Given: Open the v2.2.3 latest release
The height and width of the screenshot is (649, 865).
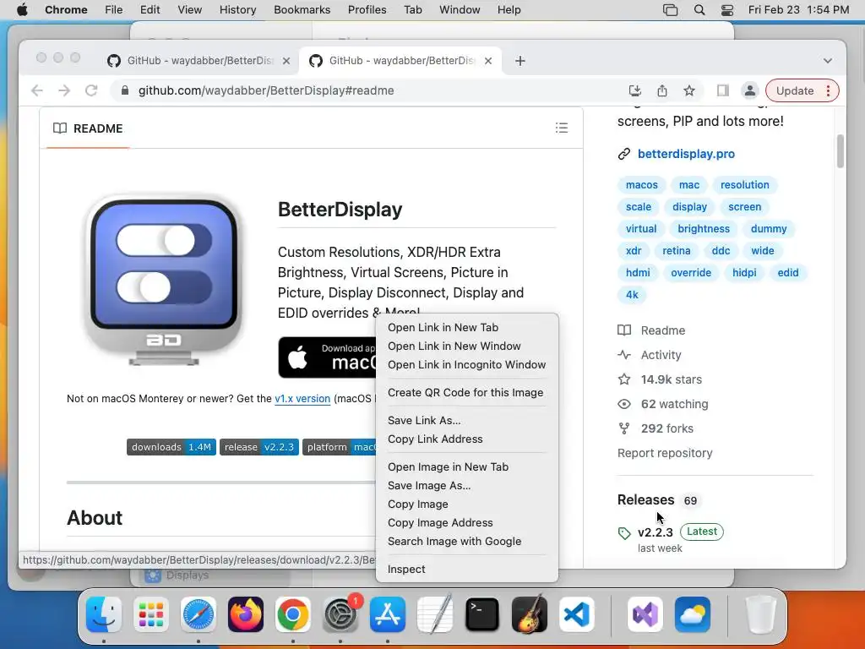Looking at the screenshot, I should (656, 532).
